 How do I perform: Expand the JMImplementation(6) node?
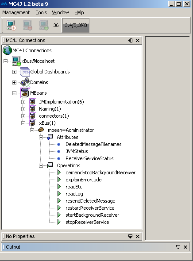coord(23,102)
